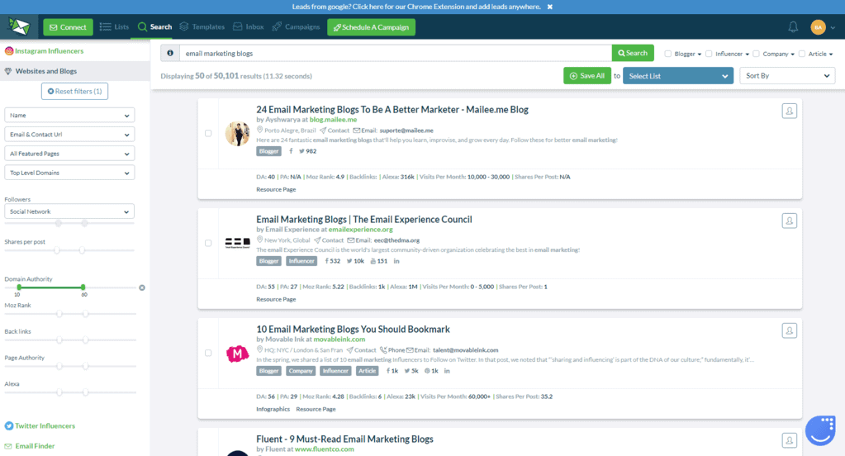The height and width of the screenshot is (456, 845).
Task: Click the contact card icon on Mailee.me result
Action: (x=789, y=111)
